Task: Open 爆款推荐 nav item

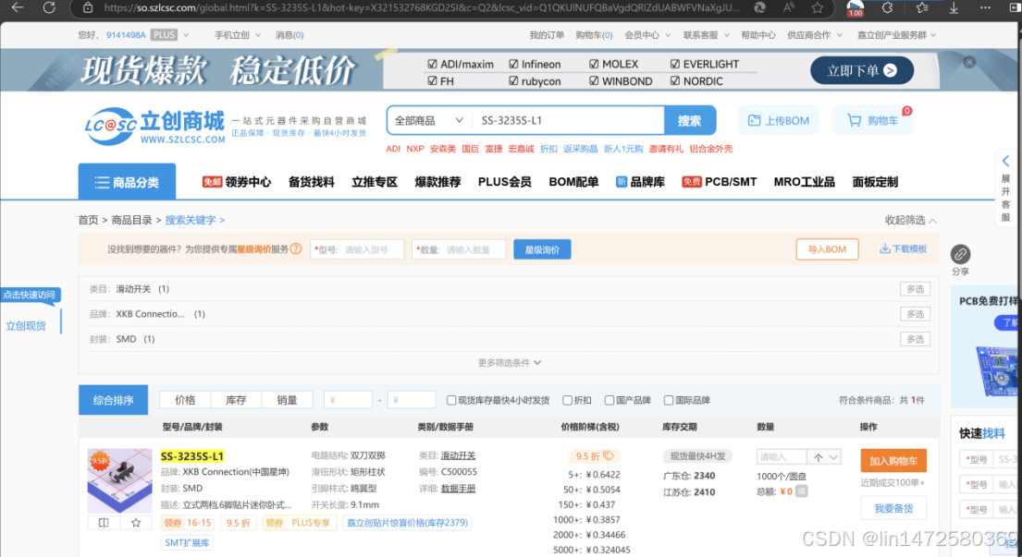Action: pos(438,182)
